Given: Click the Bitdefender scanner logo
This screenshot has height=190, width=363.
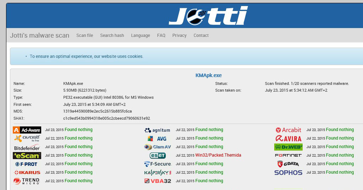Looking at the screenshot, I should [27, 147].
